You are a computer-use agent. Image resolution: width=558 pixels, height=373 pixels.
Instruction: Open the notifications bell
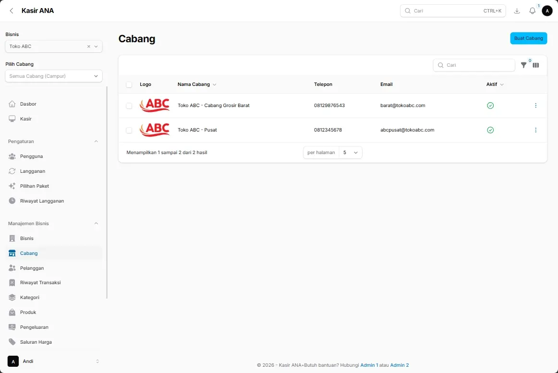point(532,11)
